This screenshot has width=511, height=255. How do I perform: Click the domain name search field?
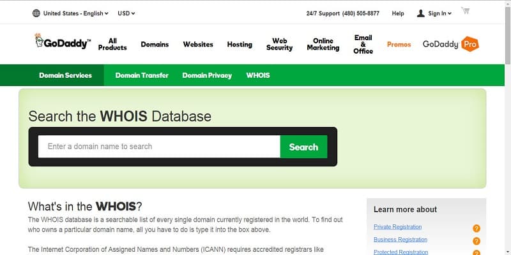[159, 147]
